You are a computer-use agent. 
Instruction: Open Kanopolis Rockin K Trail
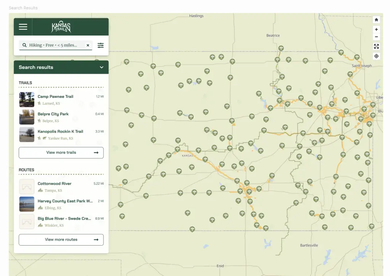tap(60, 131)
